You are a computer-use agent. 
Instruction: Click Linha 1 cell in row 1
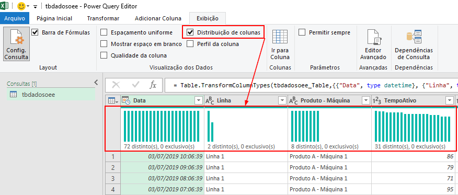click(x=246, y=157)
